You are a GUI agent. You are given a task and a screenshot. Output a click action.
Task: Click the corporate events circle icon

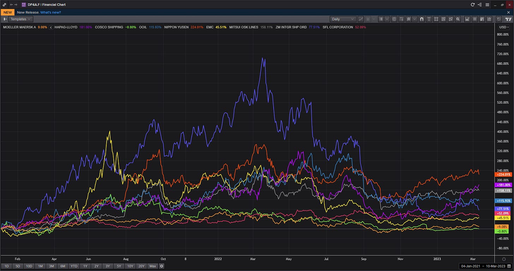pos(394,19)
